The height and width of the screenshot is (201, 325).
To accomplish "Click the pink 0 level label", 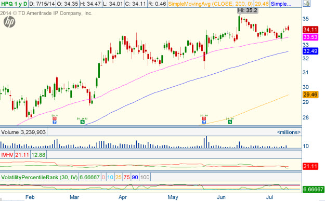I will pos(103,178).
